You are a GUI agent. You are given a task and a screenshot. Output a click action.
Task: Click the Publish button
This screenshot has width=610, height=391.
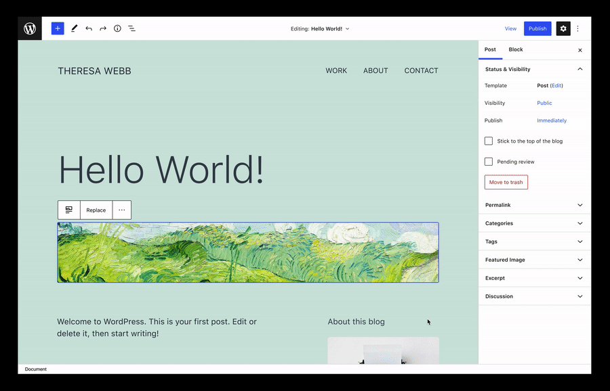tap(537, 28)
